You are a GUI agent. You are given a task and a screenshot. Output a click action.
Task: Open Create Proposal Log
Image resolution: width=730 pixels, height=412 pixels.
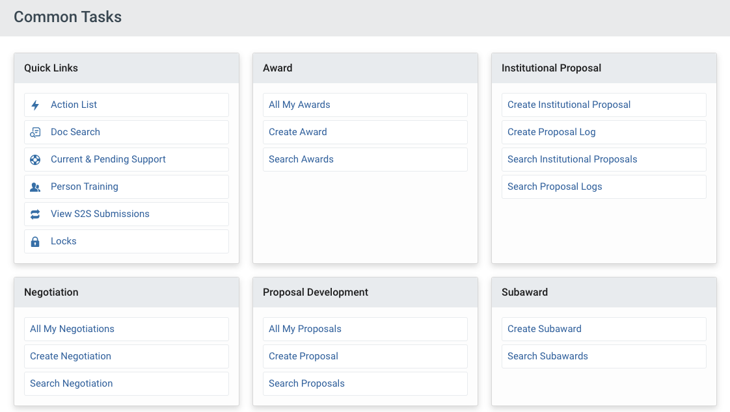tap(551, 132)
